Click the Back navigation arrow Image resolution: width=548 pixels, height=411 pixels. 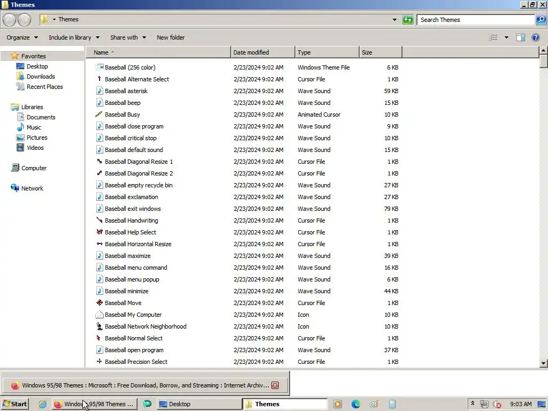pyautogui.click(x=10, y=20)
